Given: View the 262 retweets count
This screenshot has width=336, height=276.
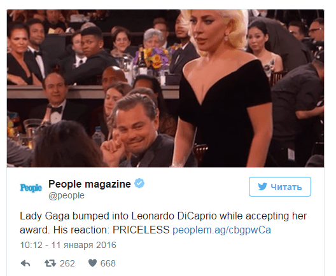Looking at the screenshot, I should (x=67, y=263).
